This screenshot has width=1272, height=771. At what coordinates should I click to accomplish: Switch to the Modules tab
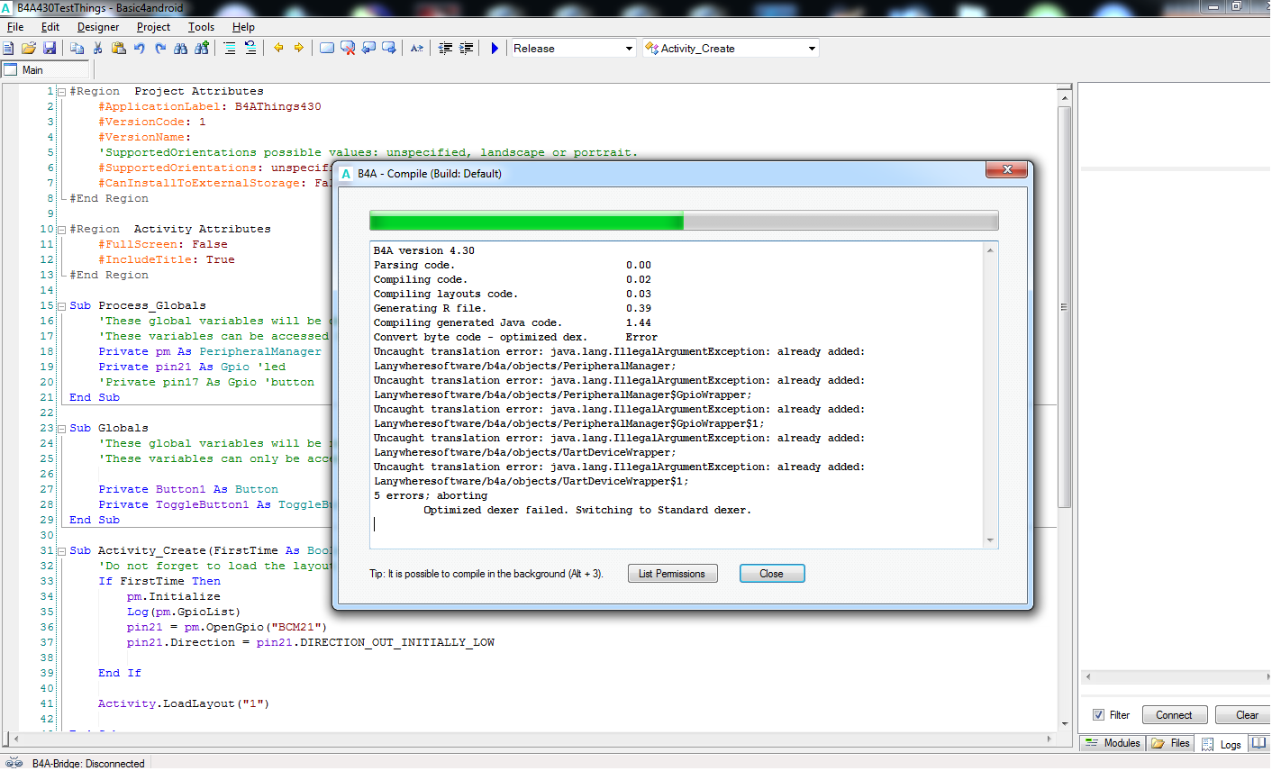(1113, 744)
